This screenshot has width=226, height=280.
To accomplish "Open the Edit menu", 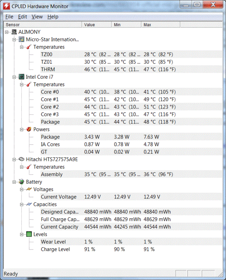I will point(22,16).
